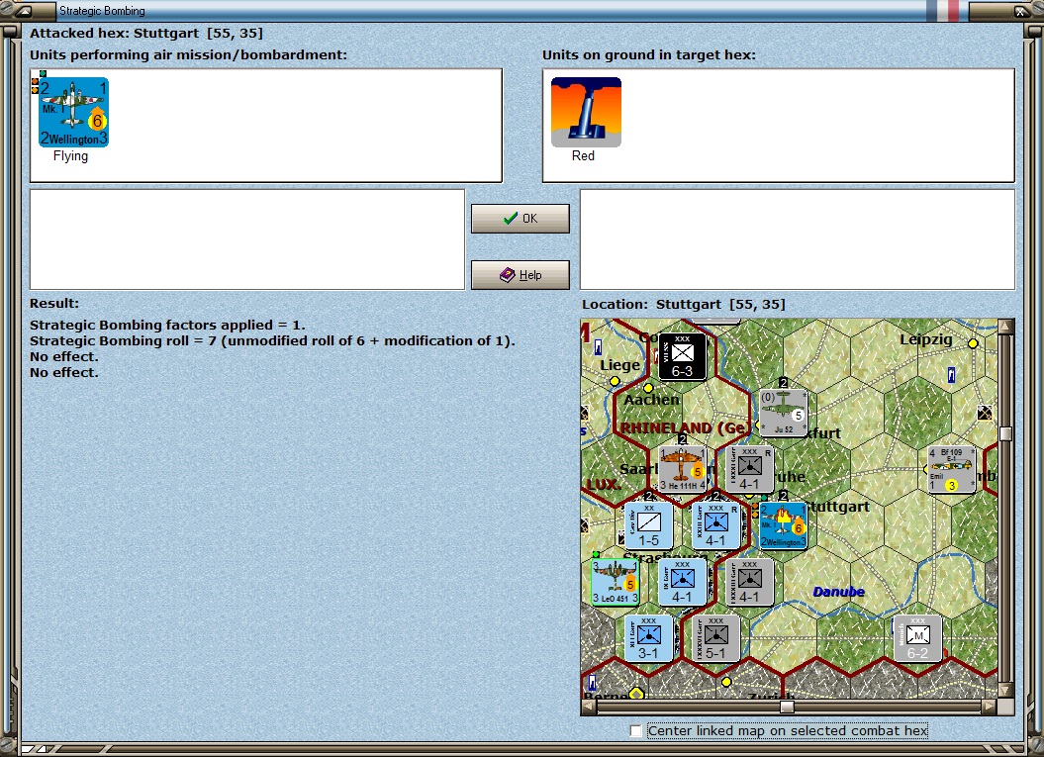The height and width of the screenshot is (757, 1044).
Task: Select the LeO 451 bomber counter
Action: [616, 582]
